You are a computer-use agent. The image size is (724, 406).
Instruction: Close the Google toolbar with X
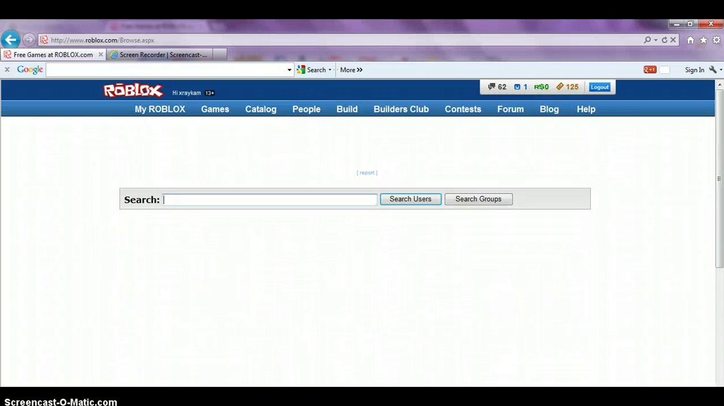[7, 70]
